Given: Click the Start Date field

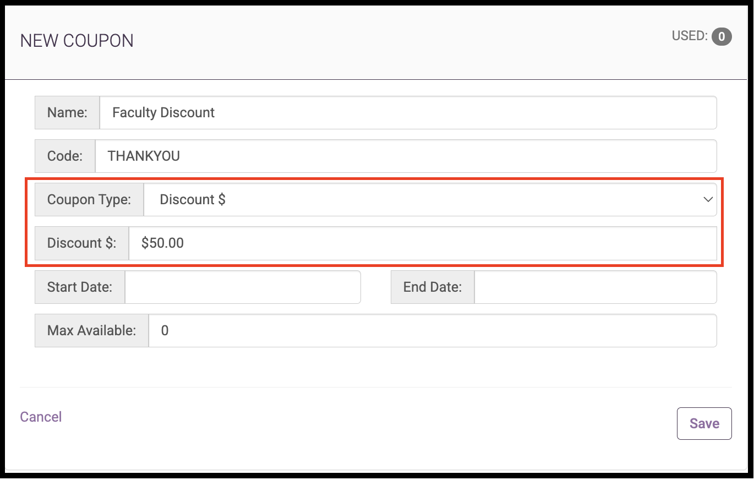Looking at the screenshot, I should tap(243, 287).
